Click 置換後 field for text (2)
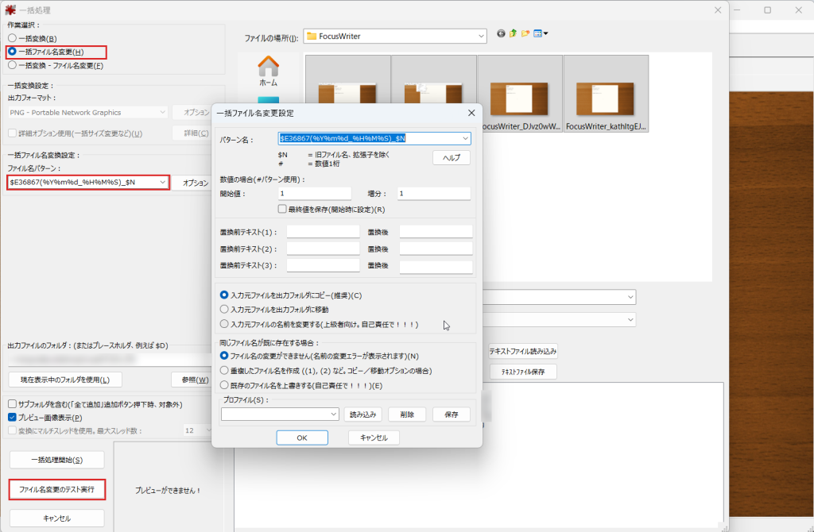Screen dimensions: 814x532 [x=436, y=249]
